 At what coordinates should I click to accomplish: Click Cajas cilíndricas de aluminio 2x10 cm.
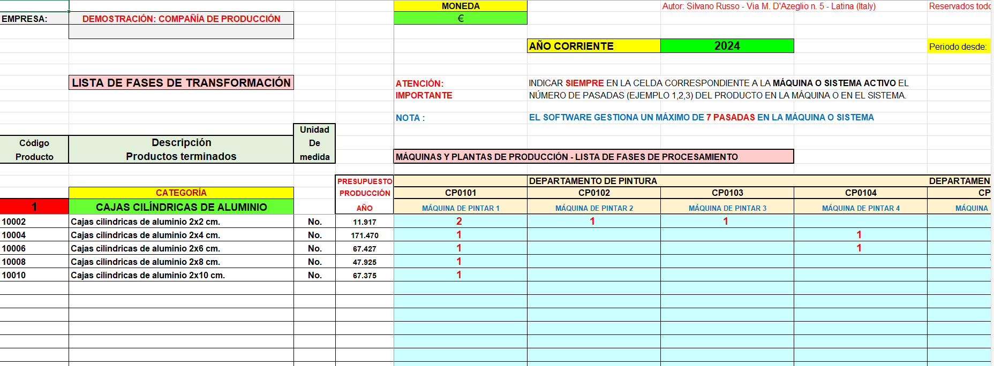coord(181,275)
